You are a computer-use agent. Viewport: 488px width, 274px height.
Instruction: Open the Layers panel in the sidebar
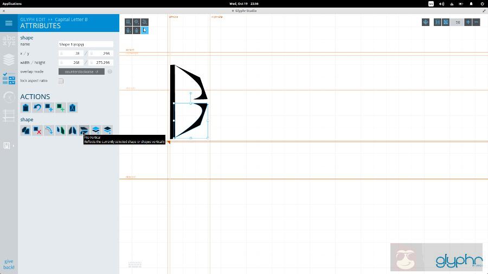pos(9,60)
